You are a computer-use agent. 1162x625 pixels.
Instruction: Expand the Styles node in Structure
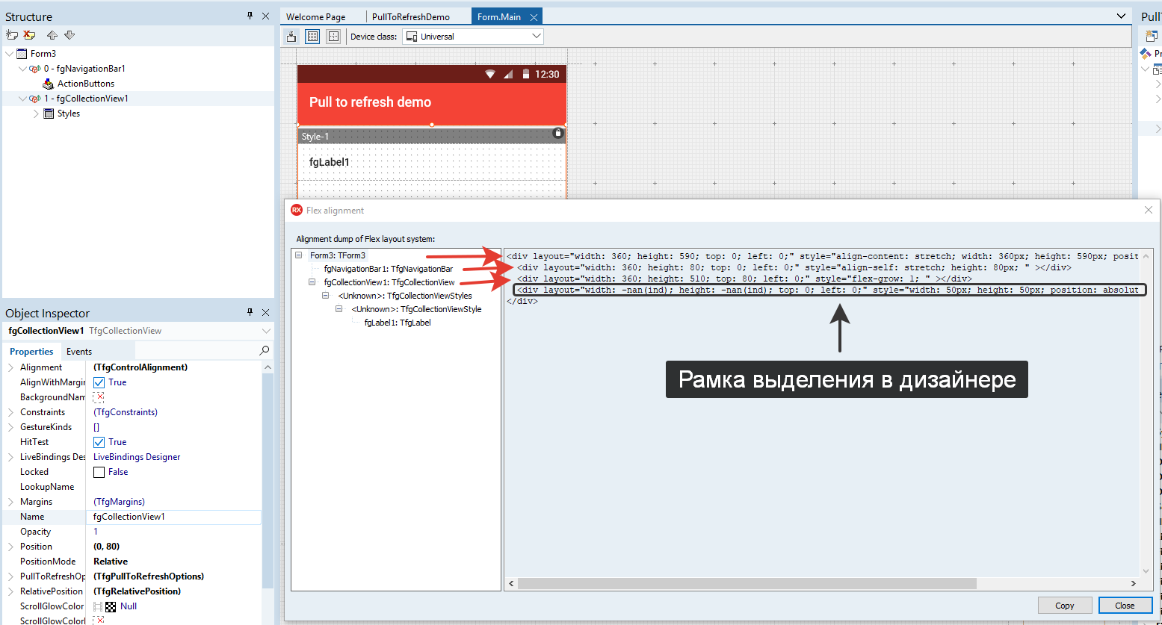36,114
